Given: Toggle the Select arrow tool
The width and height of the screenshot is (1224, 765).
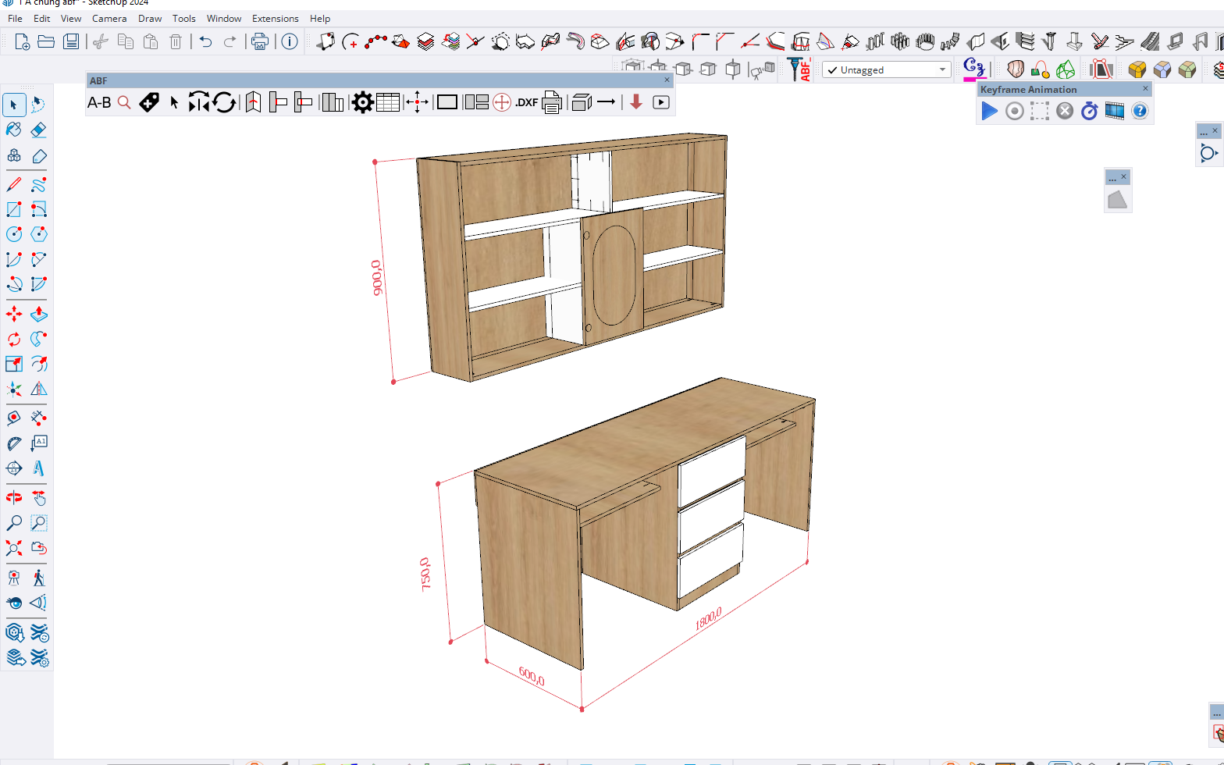Looking at the screenshot, I should (14, 105).
